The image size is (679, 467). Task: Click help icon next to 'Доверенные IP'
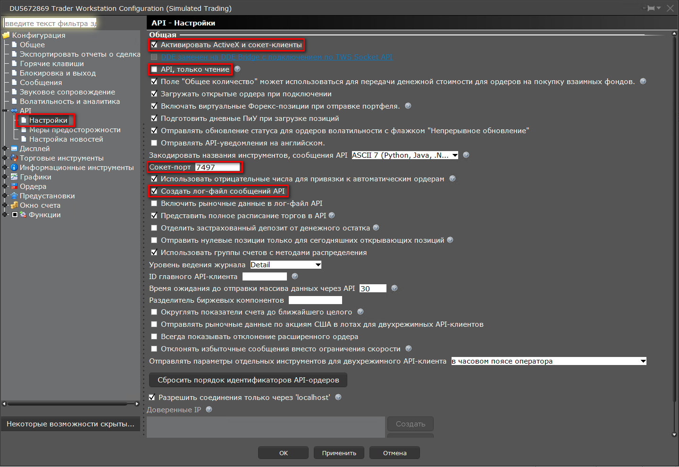pyautogui.click(x=209, y=409)
